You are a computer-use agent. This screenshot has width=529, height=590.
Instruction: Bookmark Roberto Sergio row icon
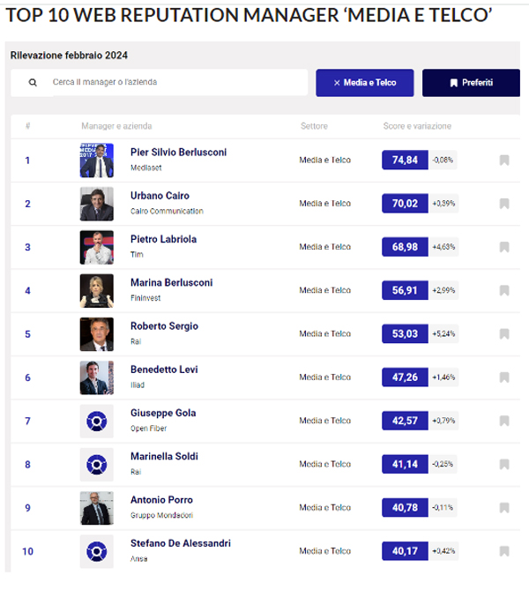504,334
